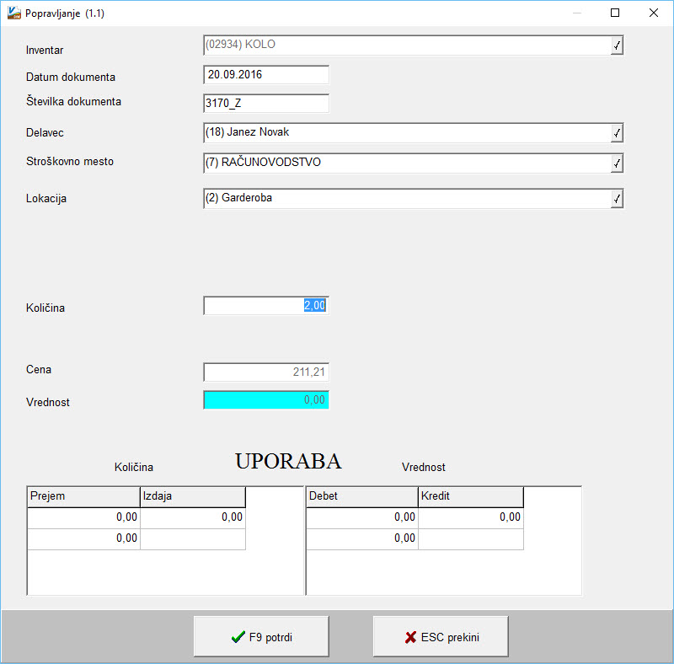Click the Prejem column header
This screenshot has height=664, width=674.
click(x=83, y=496)
